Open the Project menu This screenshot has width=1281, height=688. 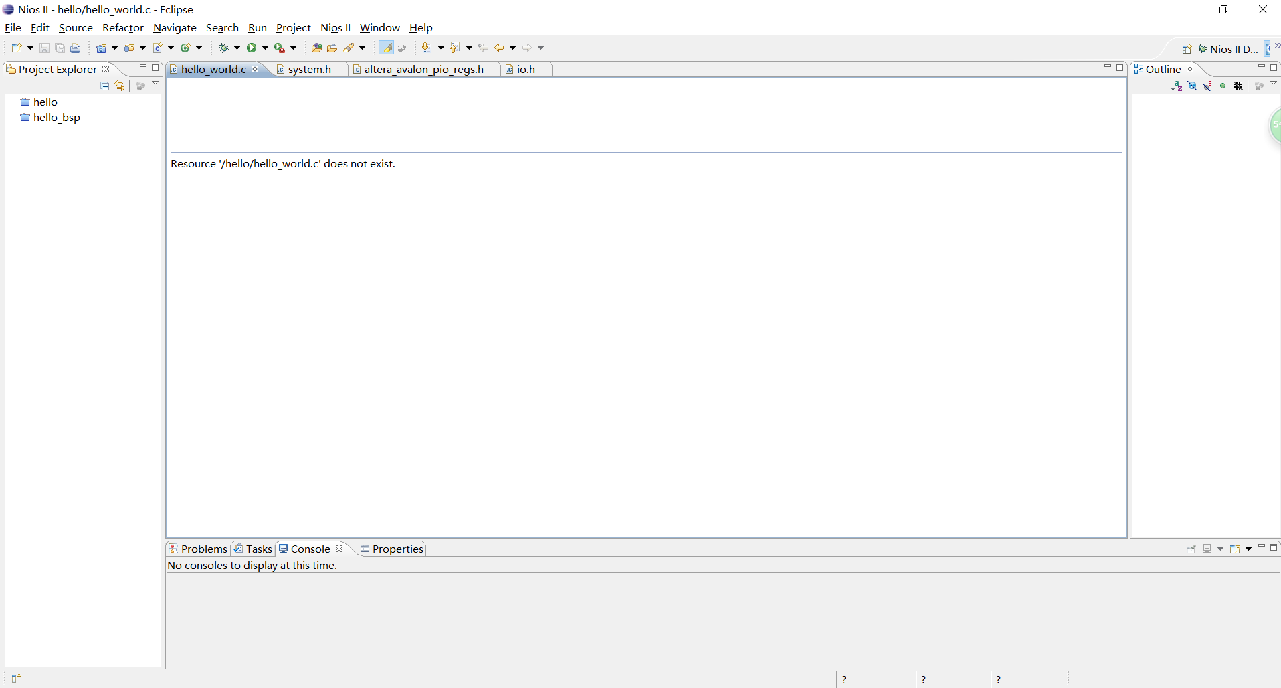pyautogui.click(x=293, y=27)
